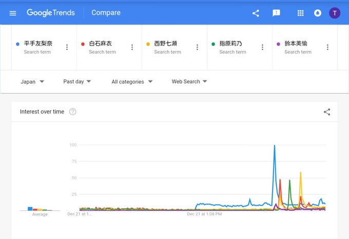This screenshot has height=239, width=349.
Task: Expand the All categories dropdown
Action: (x=132, y=82)
